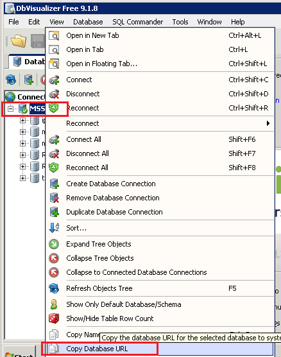Select Create Database Connection menu item

point(160,184)
